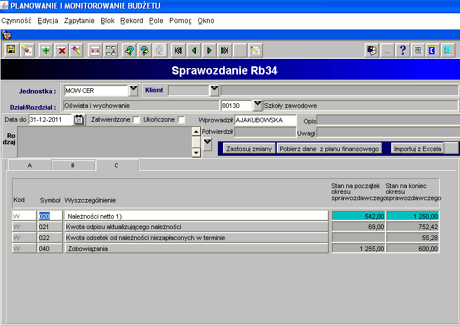This screenshot has height=326, width=460.
Task: Open the Rekord menu
Action: 132,21
